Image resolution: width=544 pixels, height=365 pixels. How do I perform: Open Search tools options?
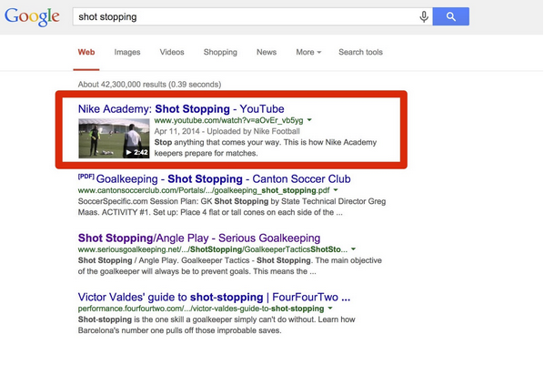360,52
